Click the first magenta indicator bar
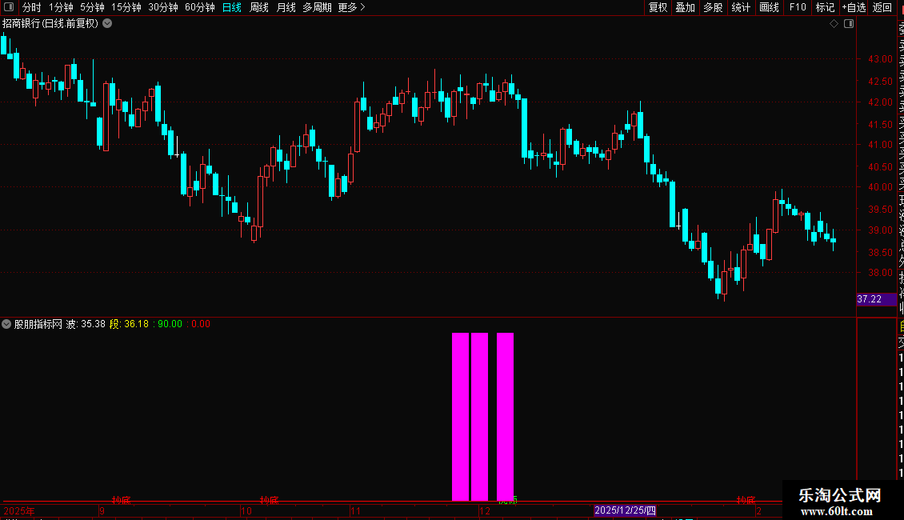This screenshot has height=520, width=904. point(460,417)
